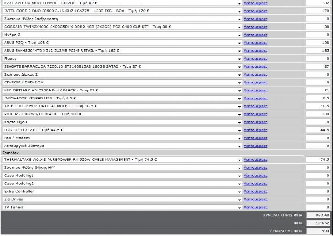Open Λεπτομέρειες link for Seagate Barracuda

click(x=255, y=66)
